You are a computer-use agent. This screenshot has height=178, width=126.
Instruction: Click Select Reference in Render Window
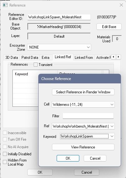pos(83,92)
